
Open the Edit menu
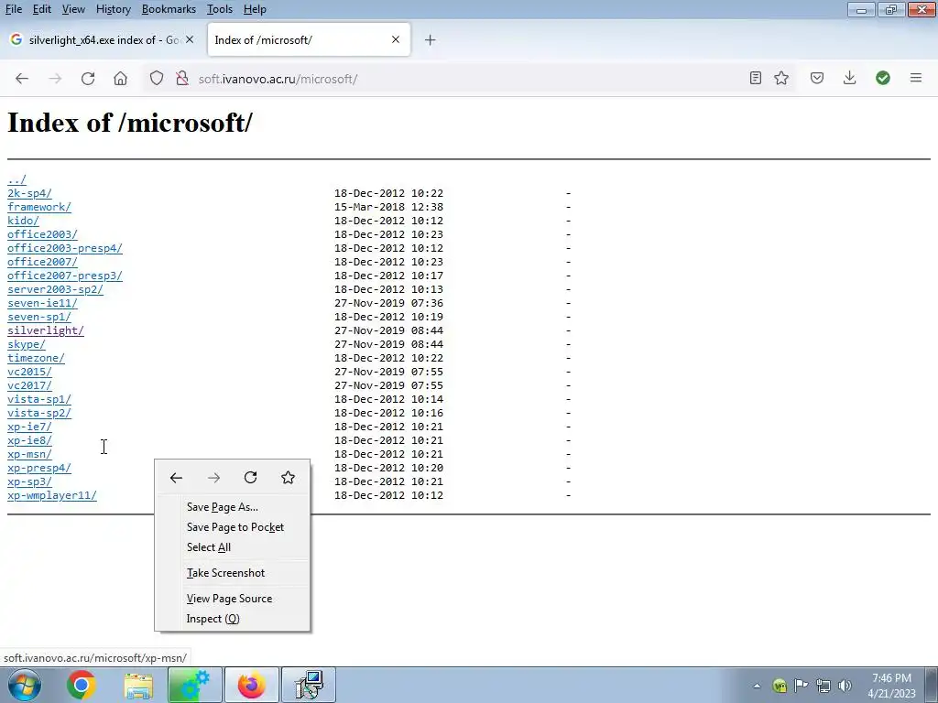coord(42,9)
